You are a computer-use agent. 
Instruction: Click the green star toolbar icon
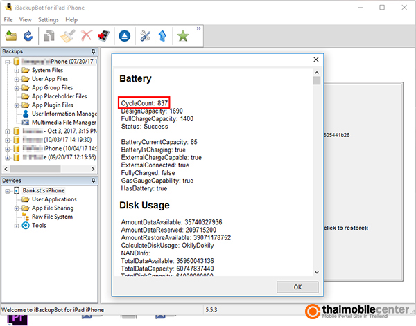tap(183, 36)
